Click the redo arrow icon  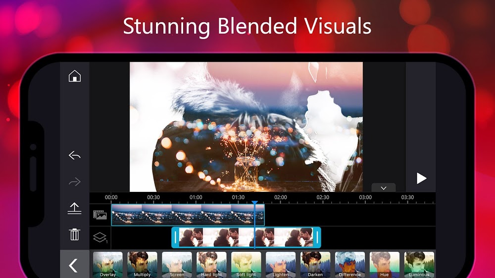point(75,182)
